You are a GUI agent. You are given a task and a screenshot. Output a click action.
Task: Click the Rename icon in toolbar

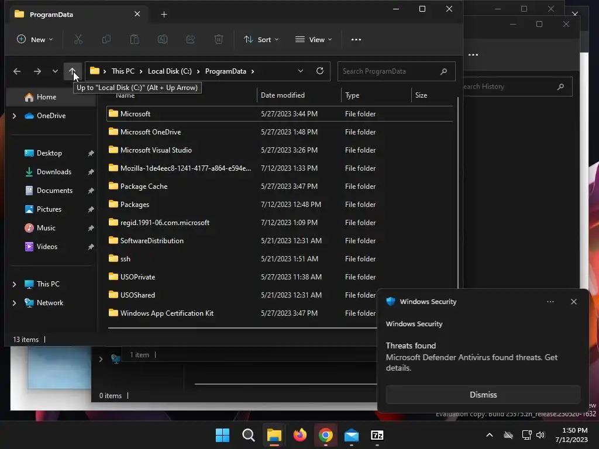coord(163,39)
